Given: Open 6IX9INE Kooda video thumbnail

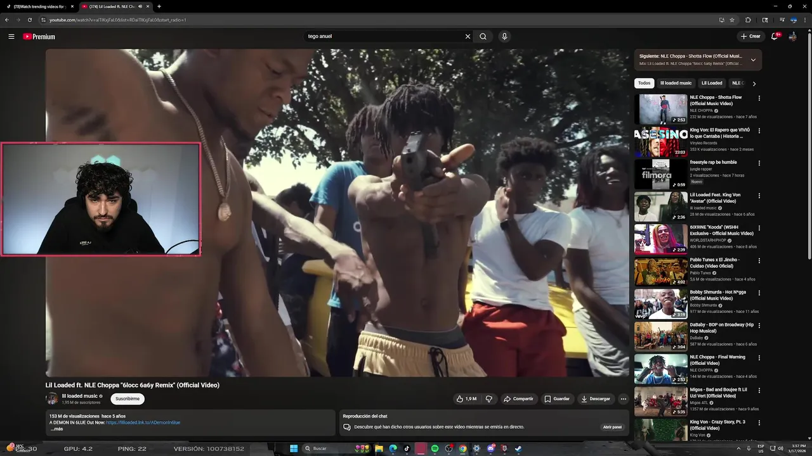Looking at the screenshot, I should point(660,239).
